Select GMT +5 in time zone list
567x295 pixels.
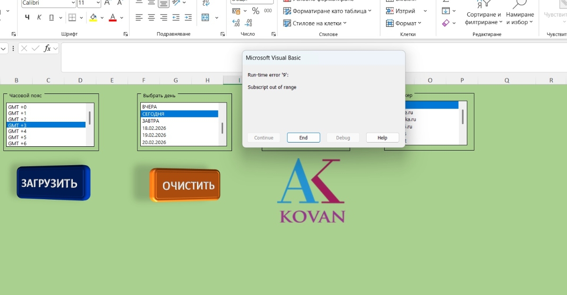[x=17, y=137]
